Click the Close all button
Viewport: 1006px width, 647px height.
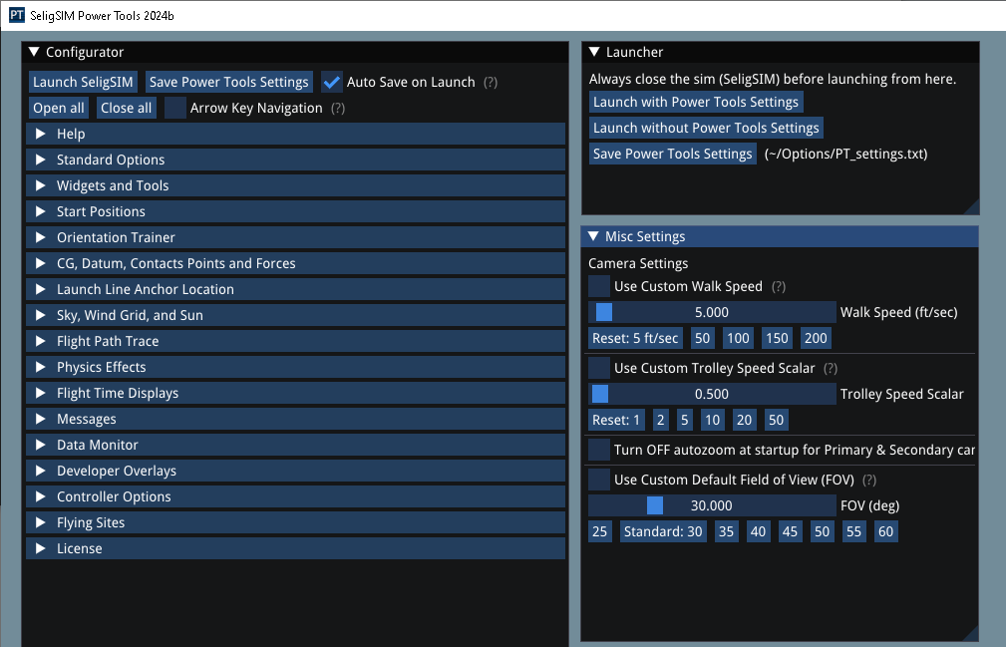(127, 108)
